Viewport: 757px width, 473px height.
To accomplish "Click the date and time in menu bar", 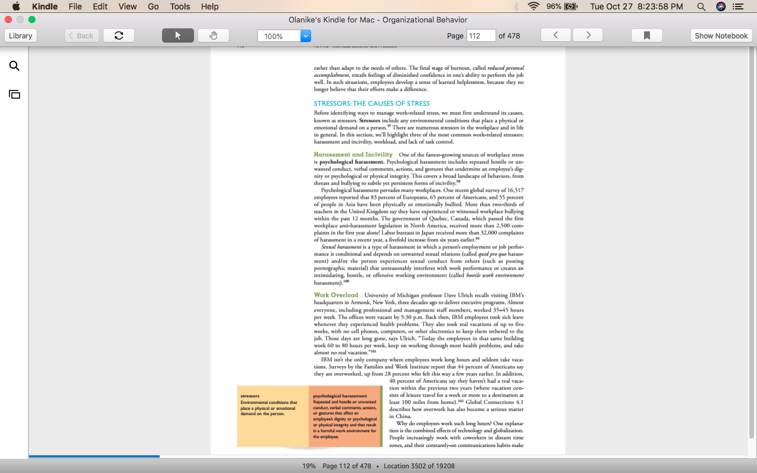I will coord(636,7).
